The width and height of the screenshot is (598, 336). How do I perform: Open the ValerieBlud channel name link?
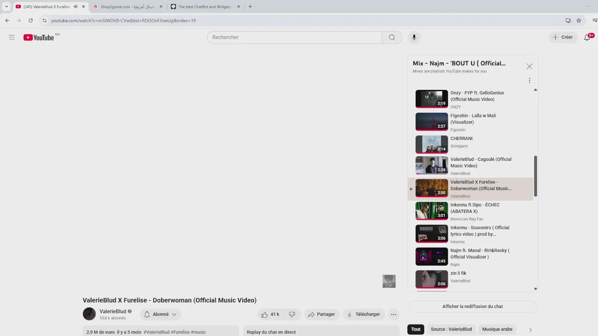(113, 311)
